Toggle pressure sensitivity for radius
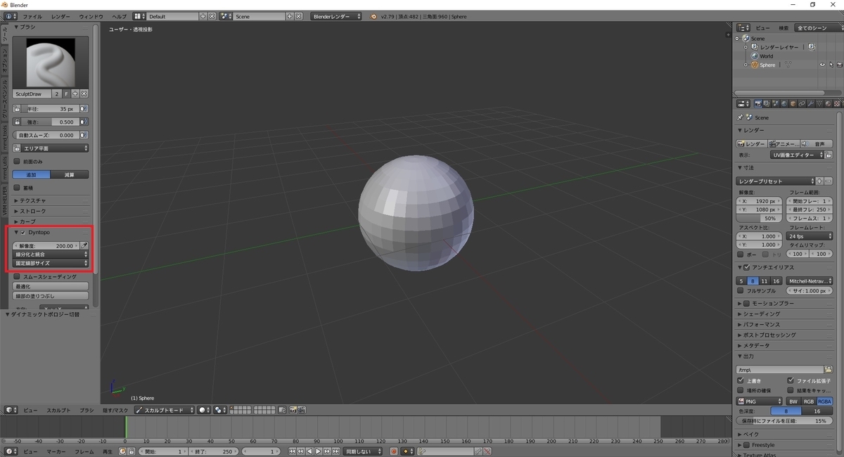The image size is (844, 457). pyautogui.click(x=84, y=109)
